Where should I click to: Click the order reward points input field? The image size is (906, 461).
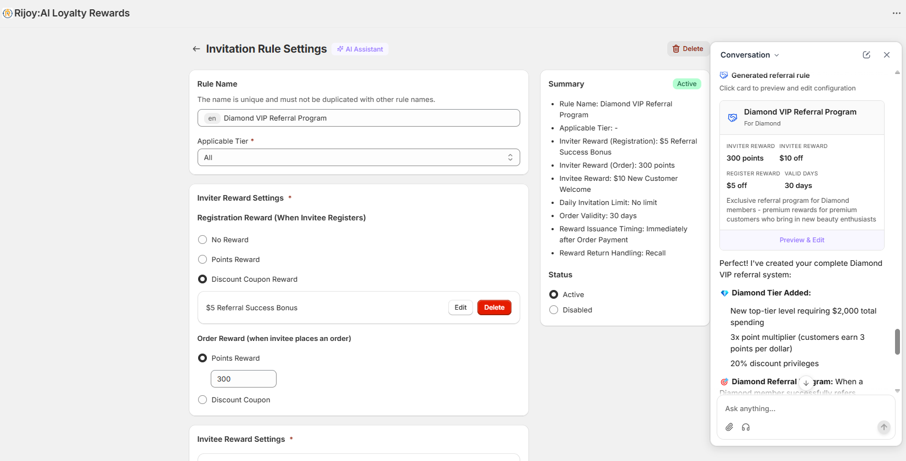point(243,379)
